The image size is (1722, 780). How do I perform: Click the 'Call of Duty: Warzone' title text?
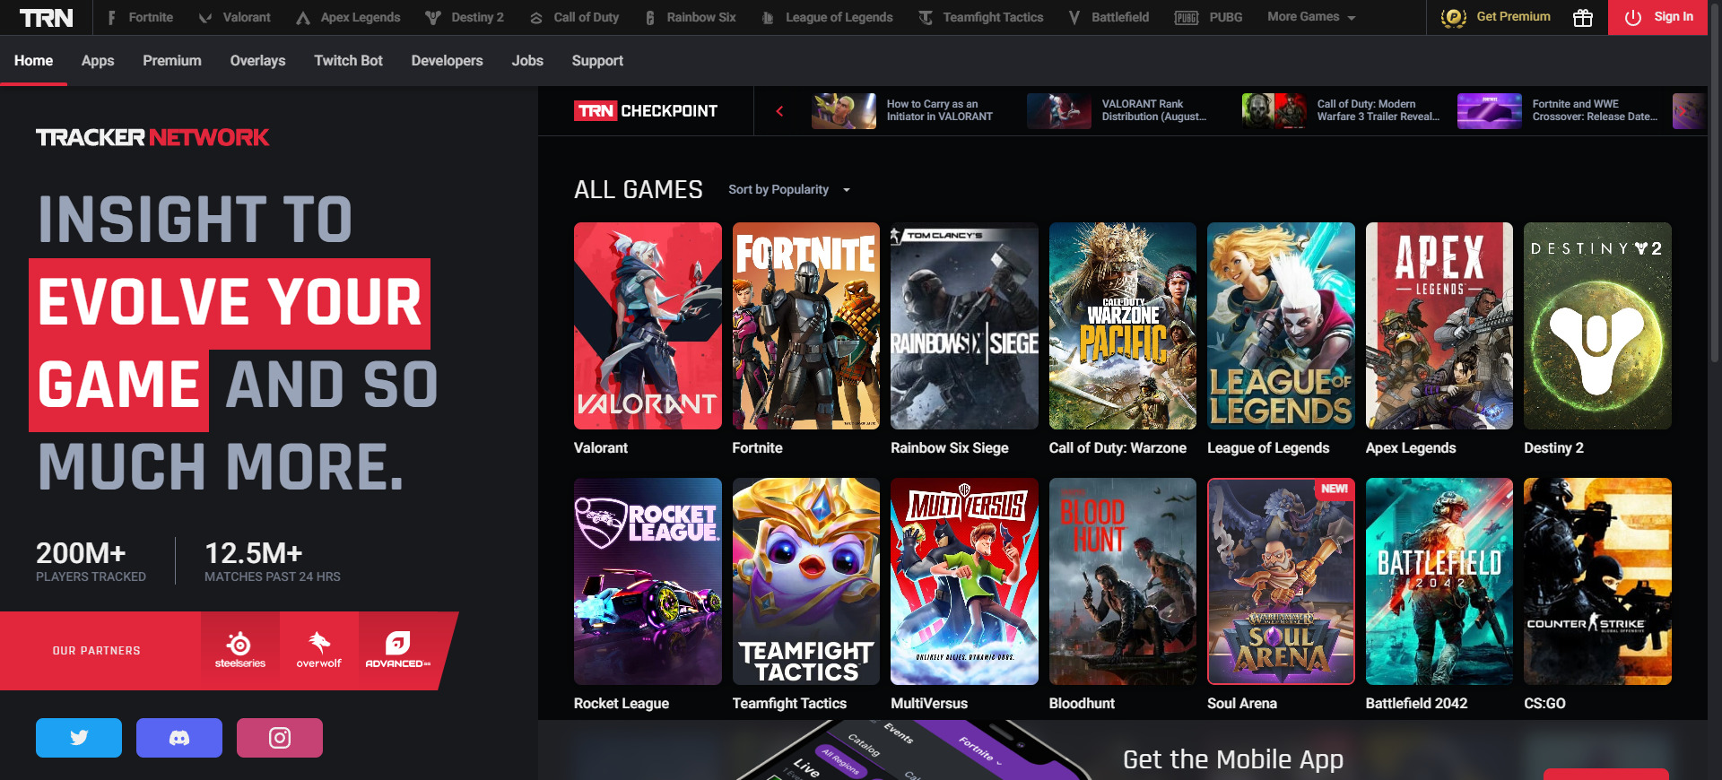pyautogui.click(x=1118, y=448)
